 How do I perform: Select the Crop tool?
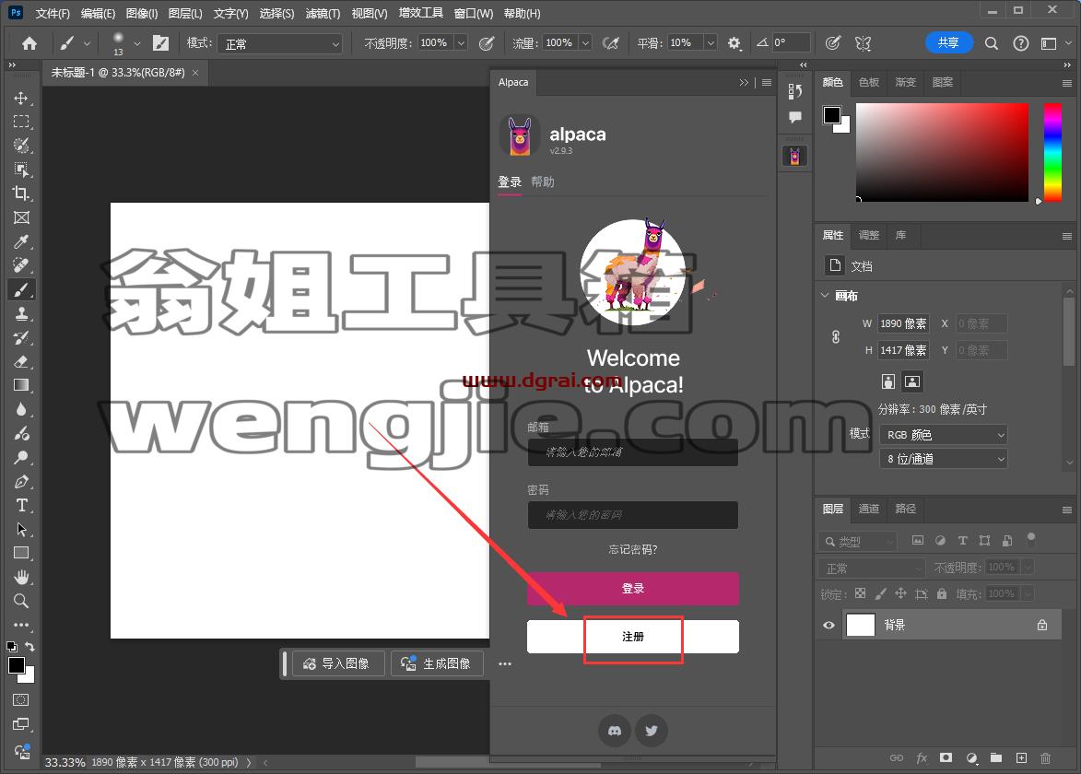point(20,193)
